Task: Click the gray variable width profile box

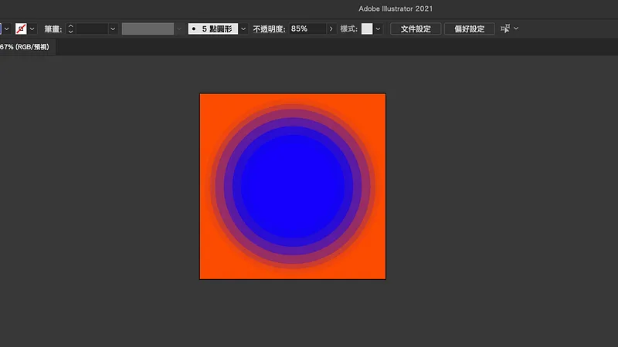Action: pyautogui.click(x=148, y=29)
